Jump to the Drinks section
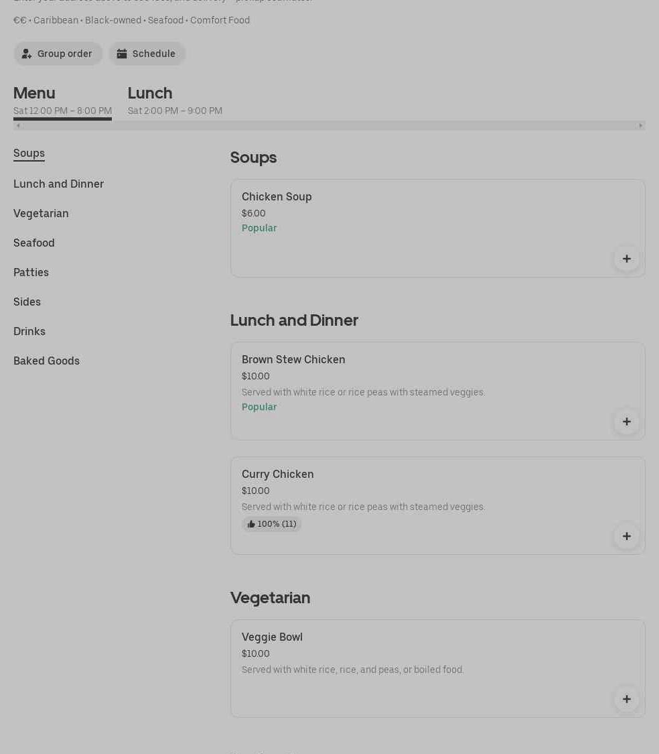Viewport: 659px width, 754px height. point(29,331)
